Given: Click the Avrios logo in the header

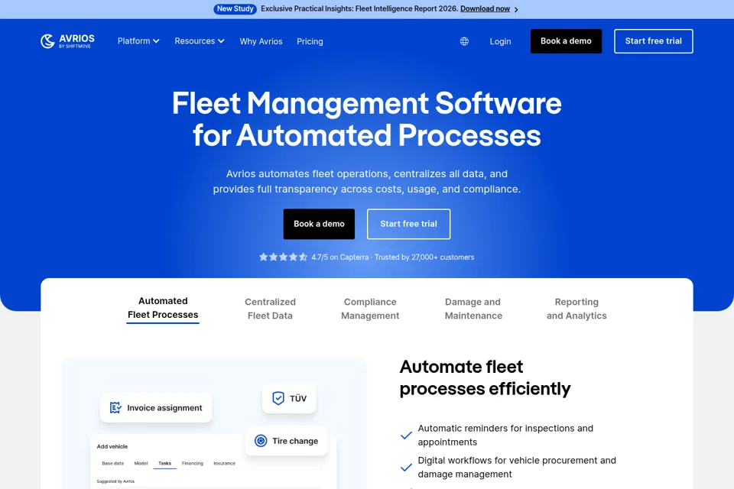Looking at the screenshot, I should point(67,41).
